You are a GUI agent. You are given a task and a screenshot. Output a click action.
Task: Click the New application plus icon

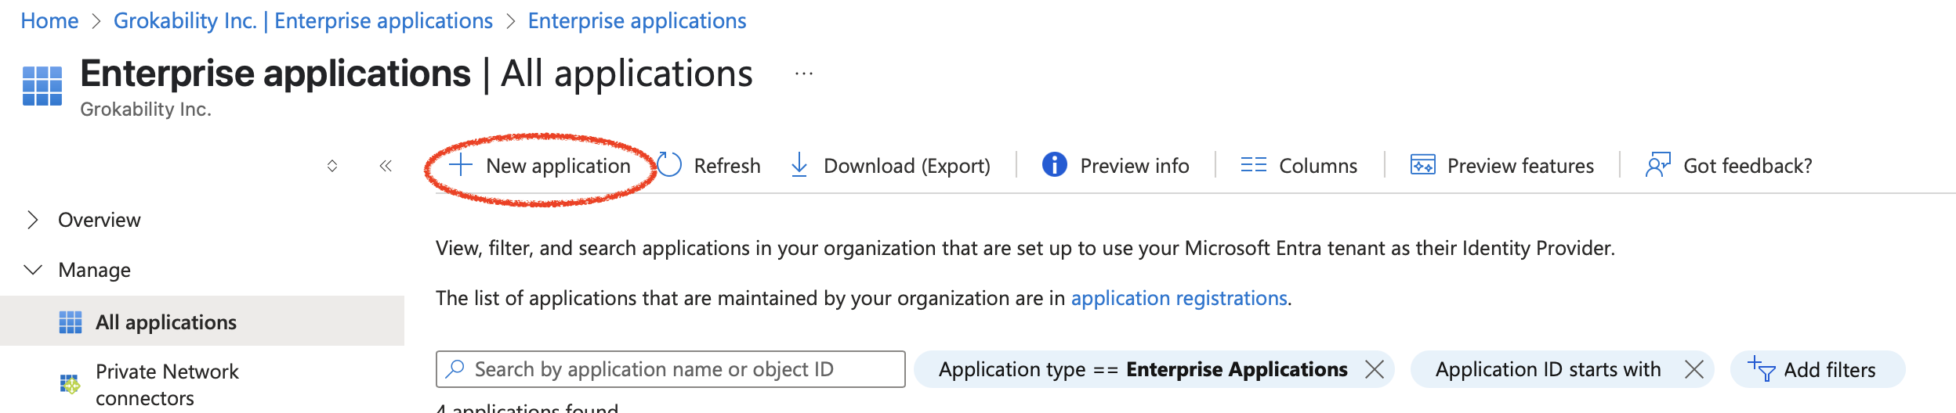461,165
